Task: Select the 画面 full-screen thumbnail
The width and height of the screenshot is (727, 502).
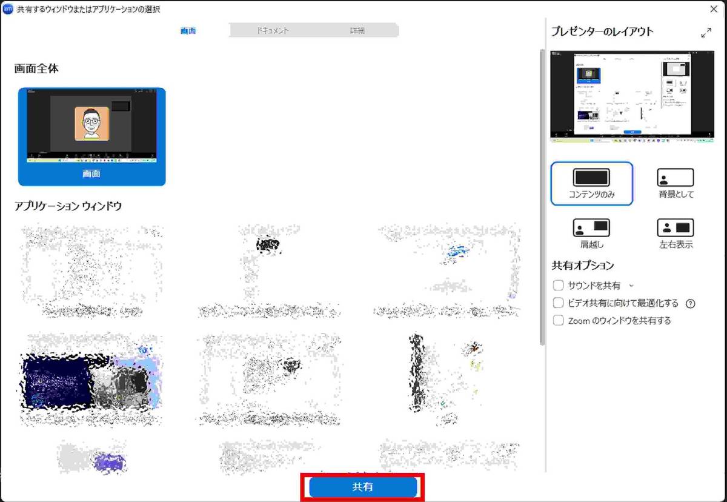Action: [x=91, y=136]
